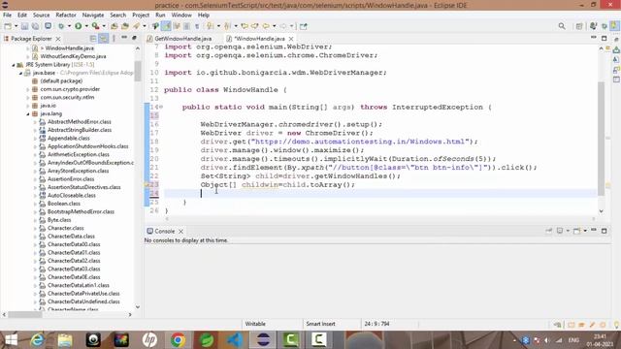The image size is (621, 349).
Task: Click the Coverage run icon
Action: (x=95, y=26)
